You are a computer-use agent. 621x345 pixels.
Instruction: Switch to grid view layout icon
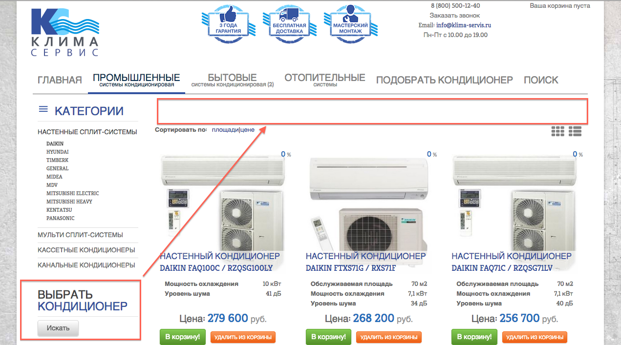point(557,131)
